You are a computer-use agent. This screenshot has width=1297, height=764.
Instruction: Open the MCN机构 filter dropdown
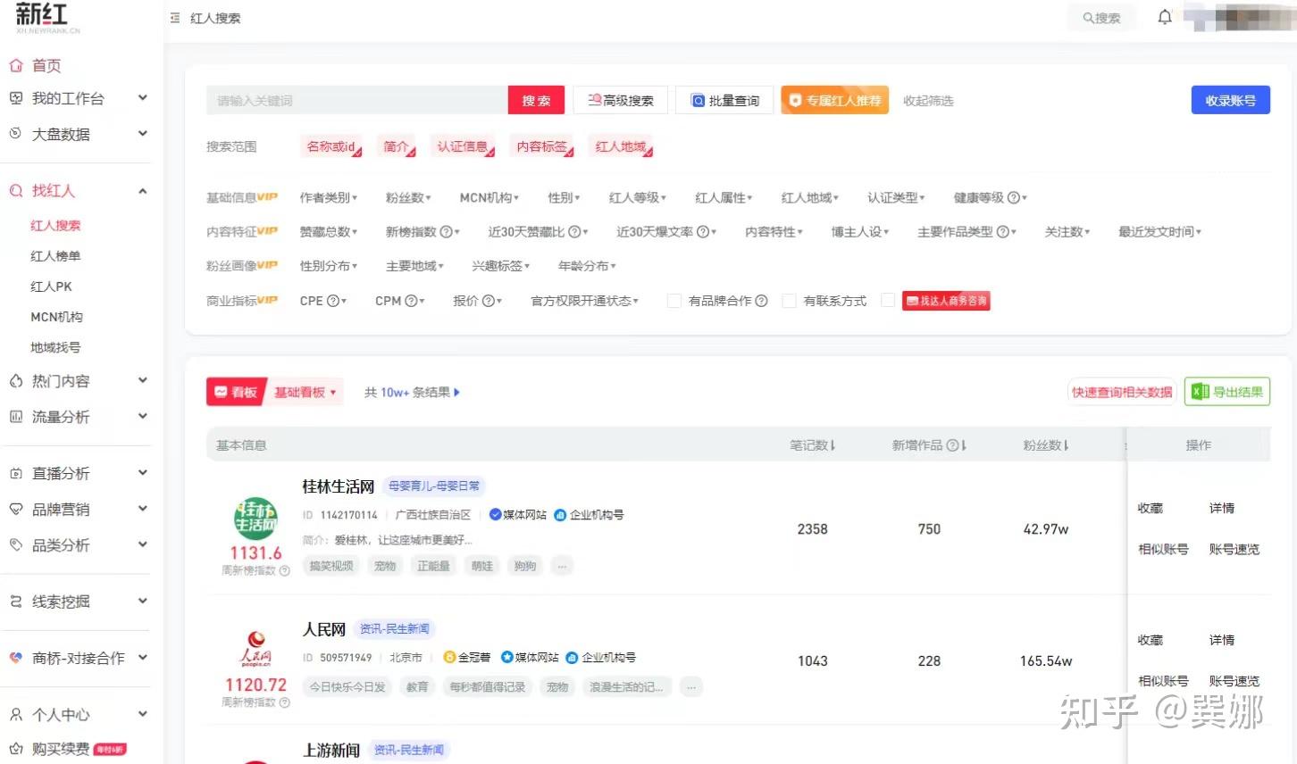(490, 197)
